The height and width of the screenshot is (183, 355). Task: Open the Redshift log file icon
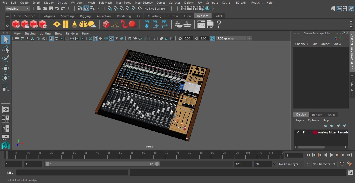coord(210,24)
